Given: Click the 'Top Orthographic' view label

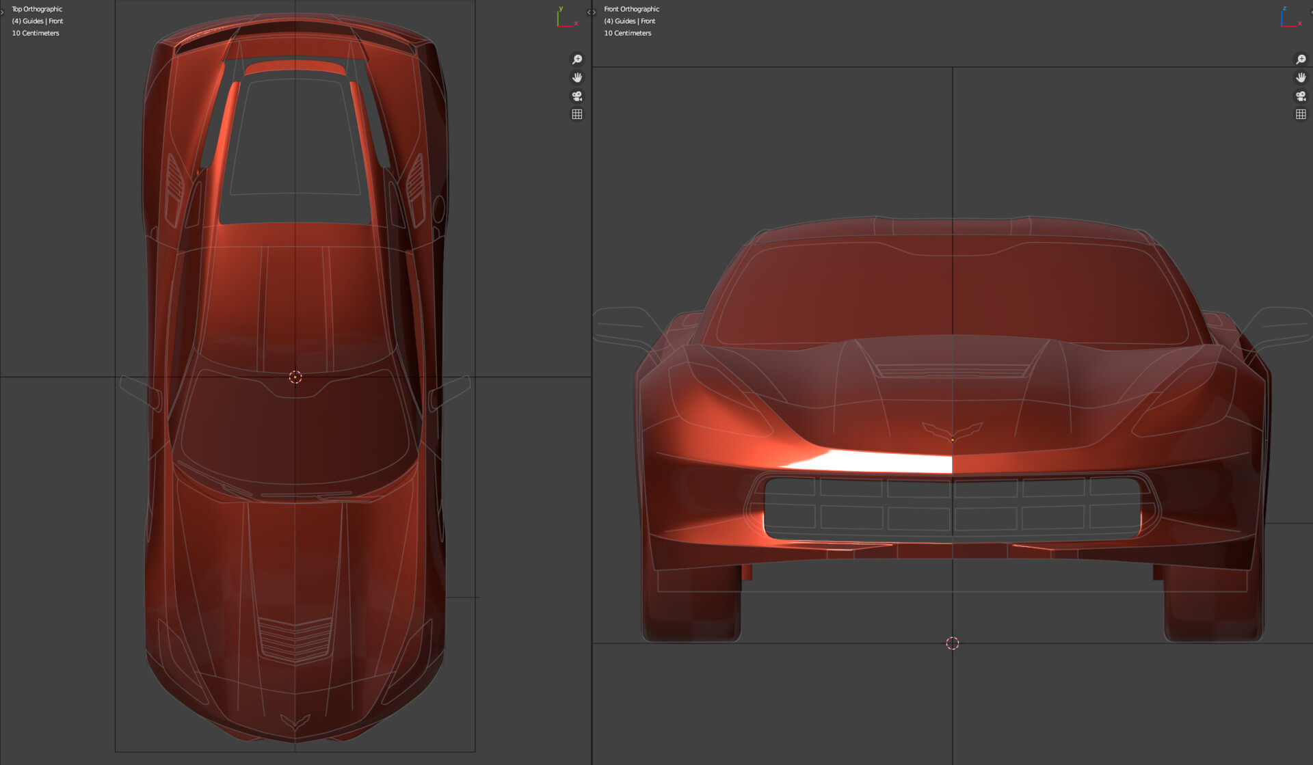Looking at the screenshot, I should click(37, 9).
